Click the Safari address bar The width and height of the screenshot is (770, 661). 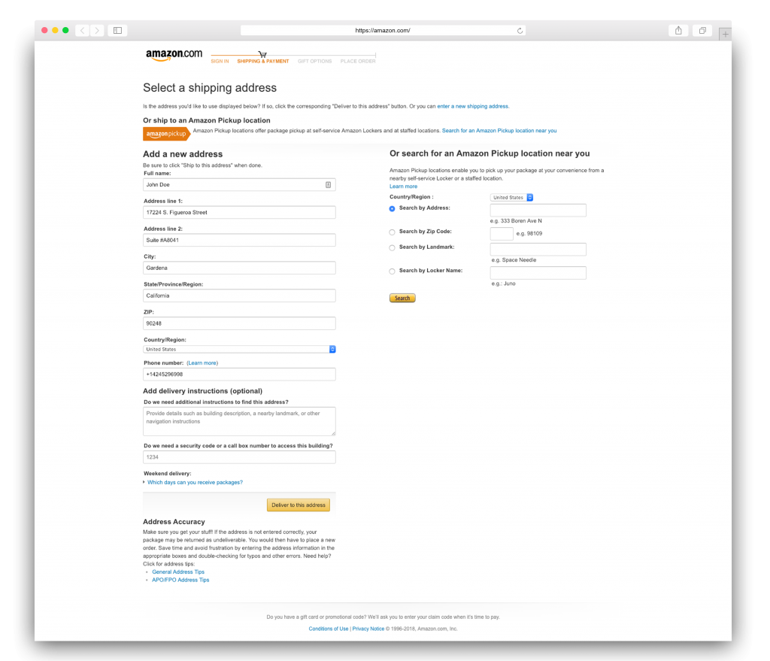tap(383, 30)
